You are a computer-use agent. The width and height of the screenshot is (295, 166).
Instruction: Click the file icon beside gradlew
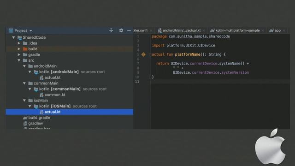pyautogui.click(x=25, y=124)
